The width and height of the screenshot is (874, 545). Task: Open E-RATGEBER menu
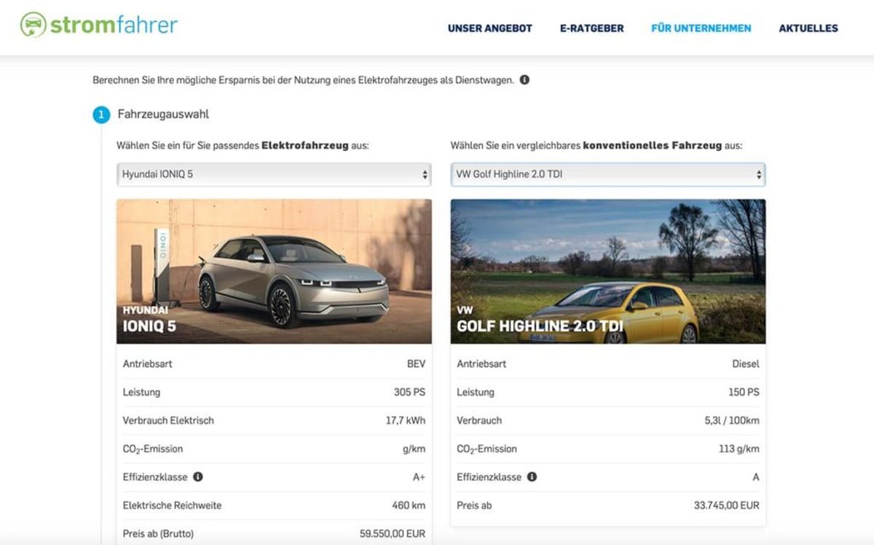591,28
